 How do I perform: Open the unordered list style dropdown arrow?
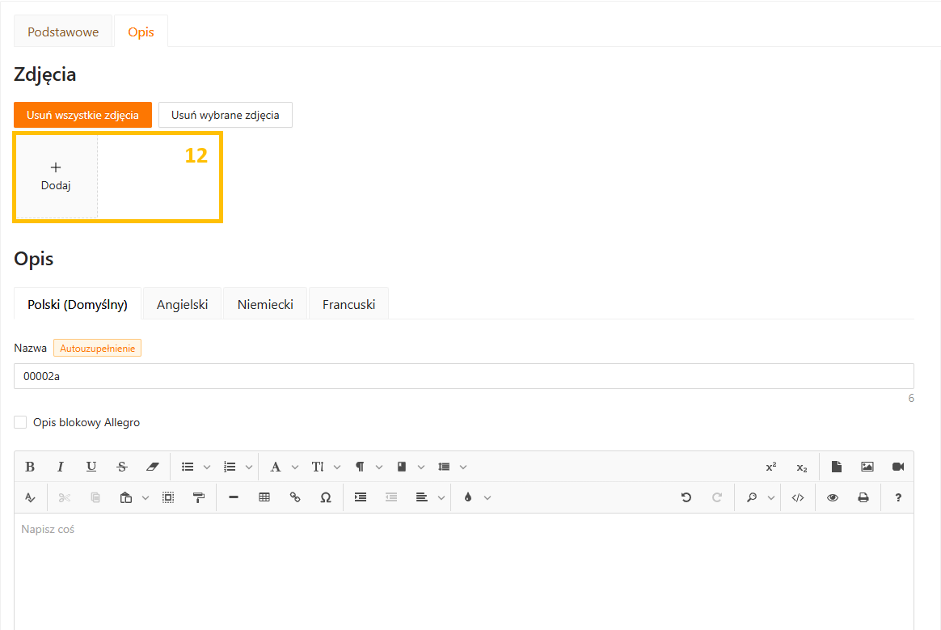click(207, 467)
